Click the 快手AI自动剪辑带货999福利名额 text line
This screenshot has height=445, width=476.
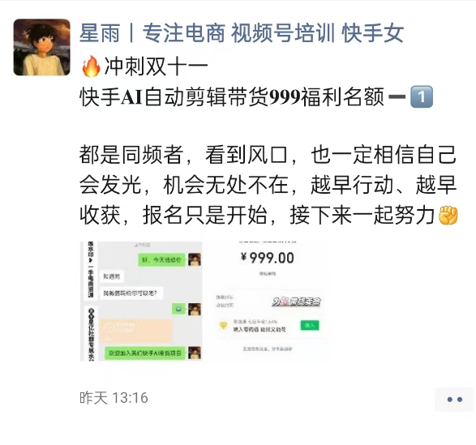coord(232,97)
